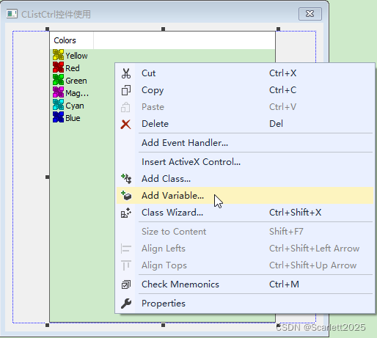Click the Ctrl+M shortcut text
This screenshot has width=377, height=338.
click(284, 284)
